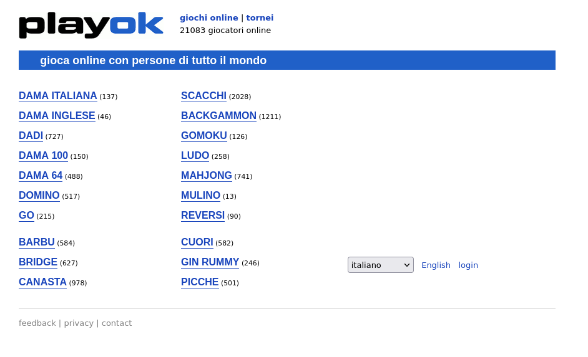Open the Bridge game
Screen dimensions: 588x357
38,262
